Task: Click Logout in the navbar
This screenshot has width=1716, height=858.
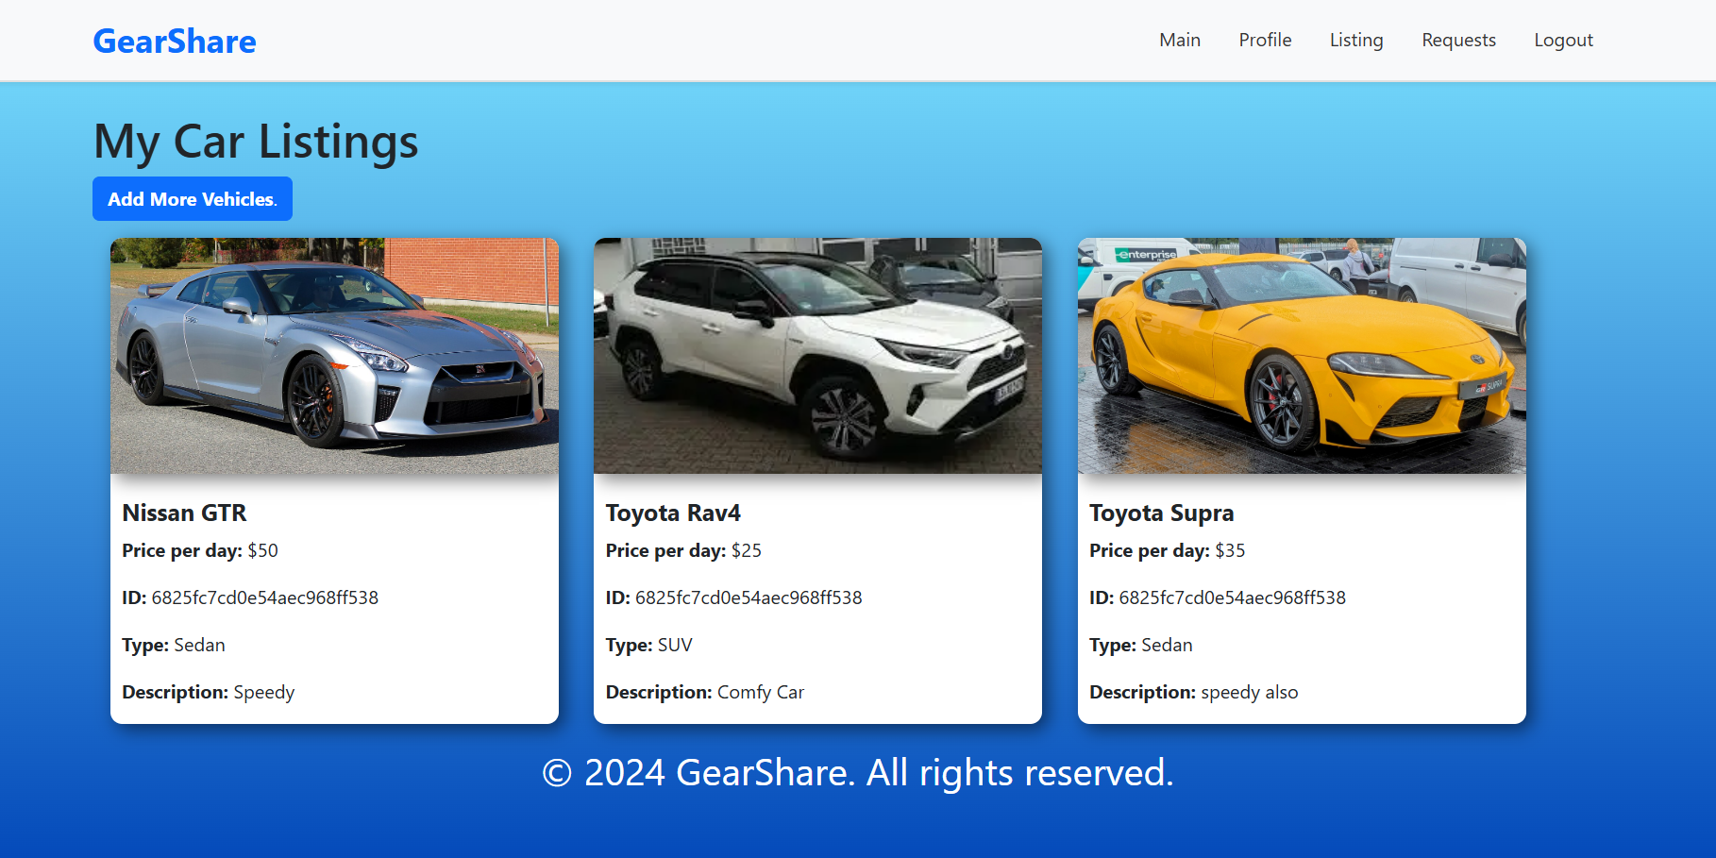Action: pos(1563,40)
